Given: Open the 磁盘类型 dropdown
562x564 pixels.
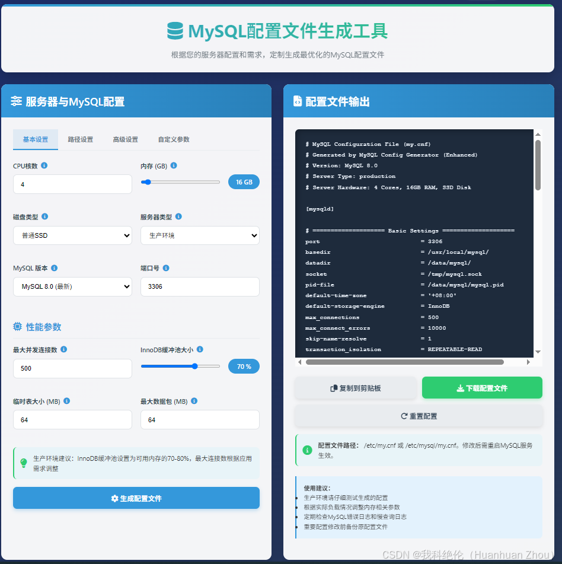Looking at the screenshot, I should pos(72,235).
